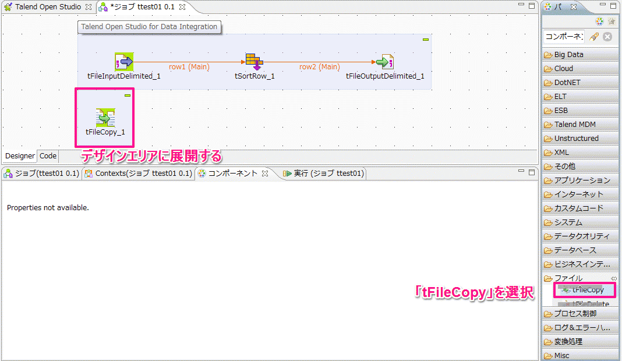
Task: Collapse the main subjob with minus icon
Action: tap(426, 40)
